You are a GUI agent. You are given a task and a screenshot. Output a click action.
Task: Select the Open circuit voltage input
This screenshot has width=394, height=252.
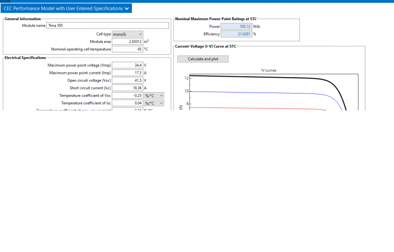click(x=128, y=80)
